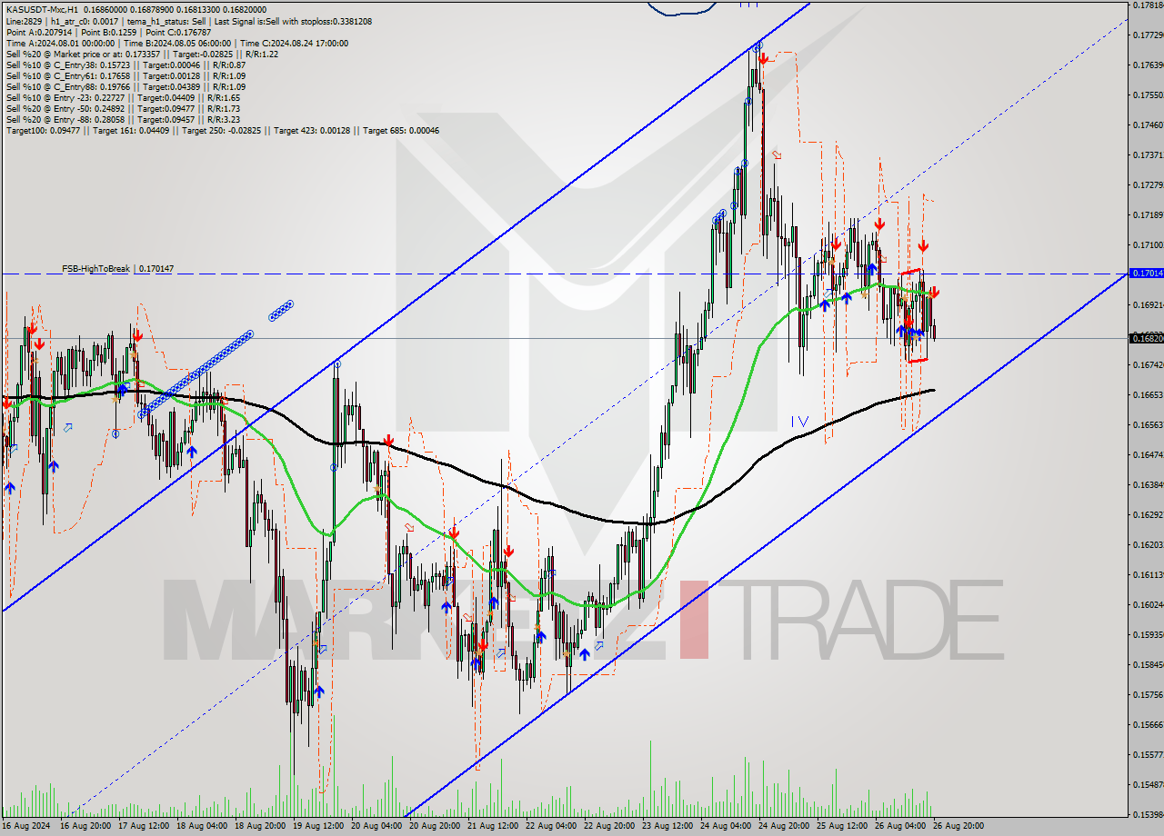Image resolution: width=1164 pixels, height=836 pixels.
Task: Click the '18 Aug 20:00' time axis label
Action: click(x=260, y=826)
